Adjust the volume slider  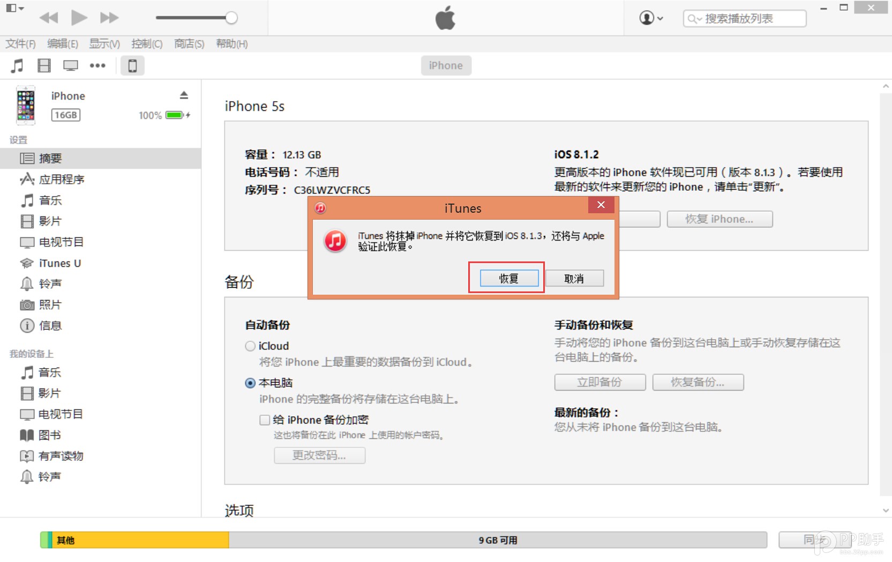(231, 18)
